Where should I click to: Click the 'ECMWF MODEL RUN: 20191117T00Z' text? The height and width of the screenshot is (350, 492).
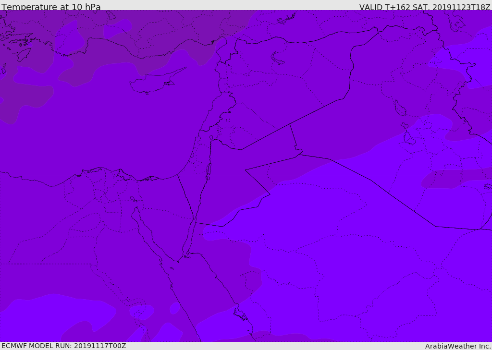point(64,346)
